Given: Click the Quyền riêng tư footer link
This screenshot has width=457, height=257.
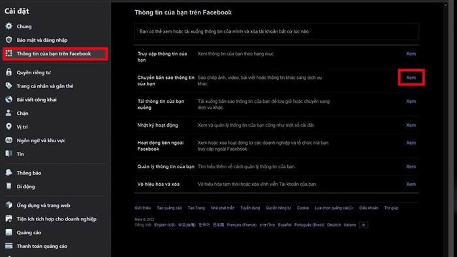Looking at the screenshot, I should point(278,208).
